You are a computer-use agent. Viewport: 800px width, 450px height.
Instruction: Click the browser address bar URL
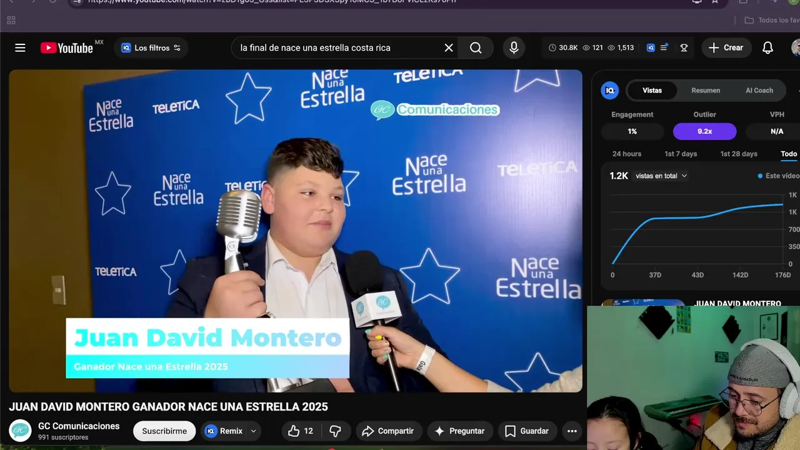pyautogui.click(x=272, y=2)
